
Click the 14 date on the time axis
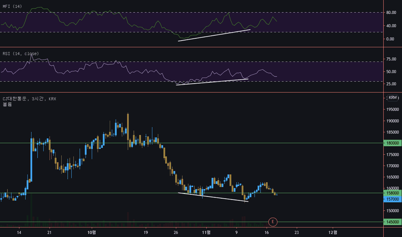point(19,233)
